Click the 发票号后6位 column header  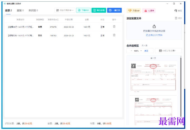click(x=53, y=20)
